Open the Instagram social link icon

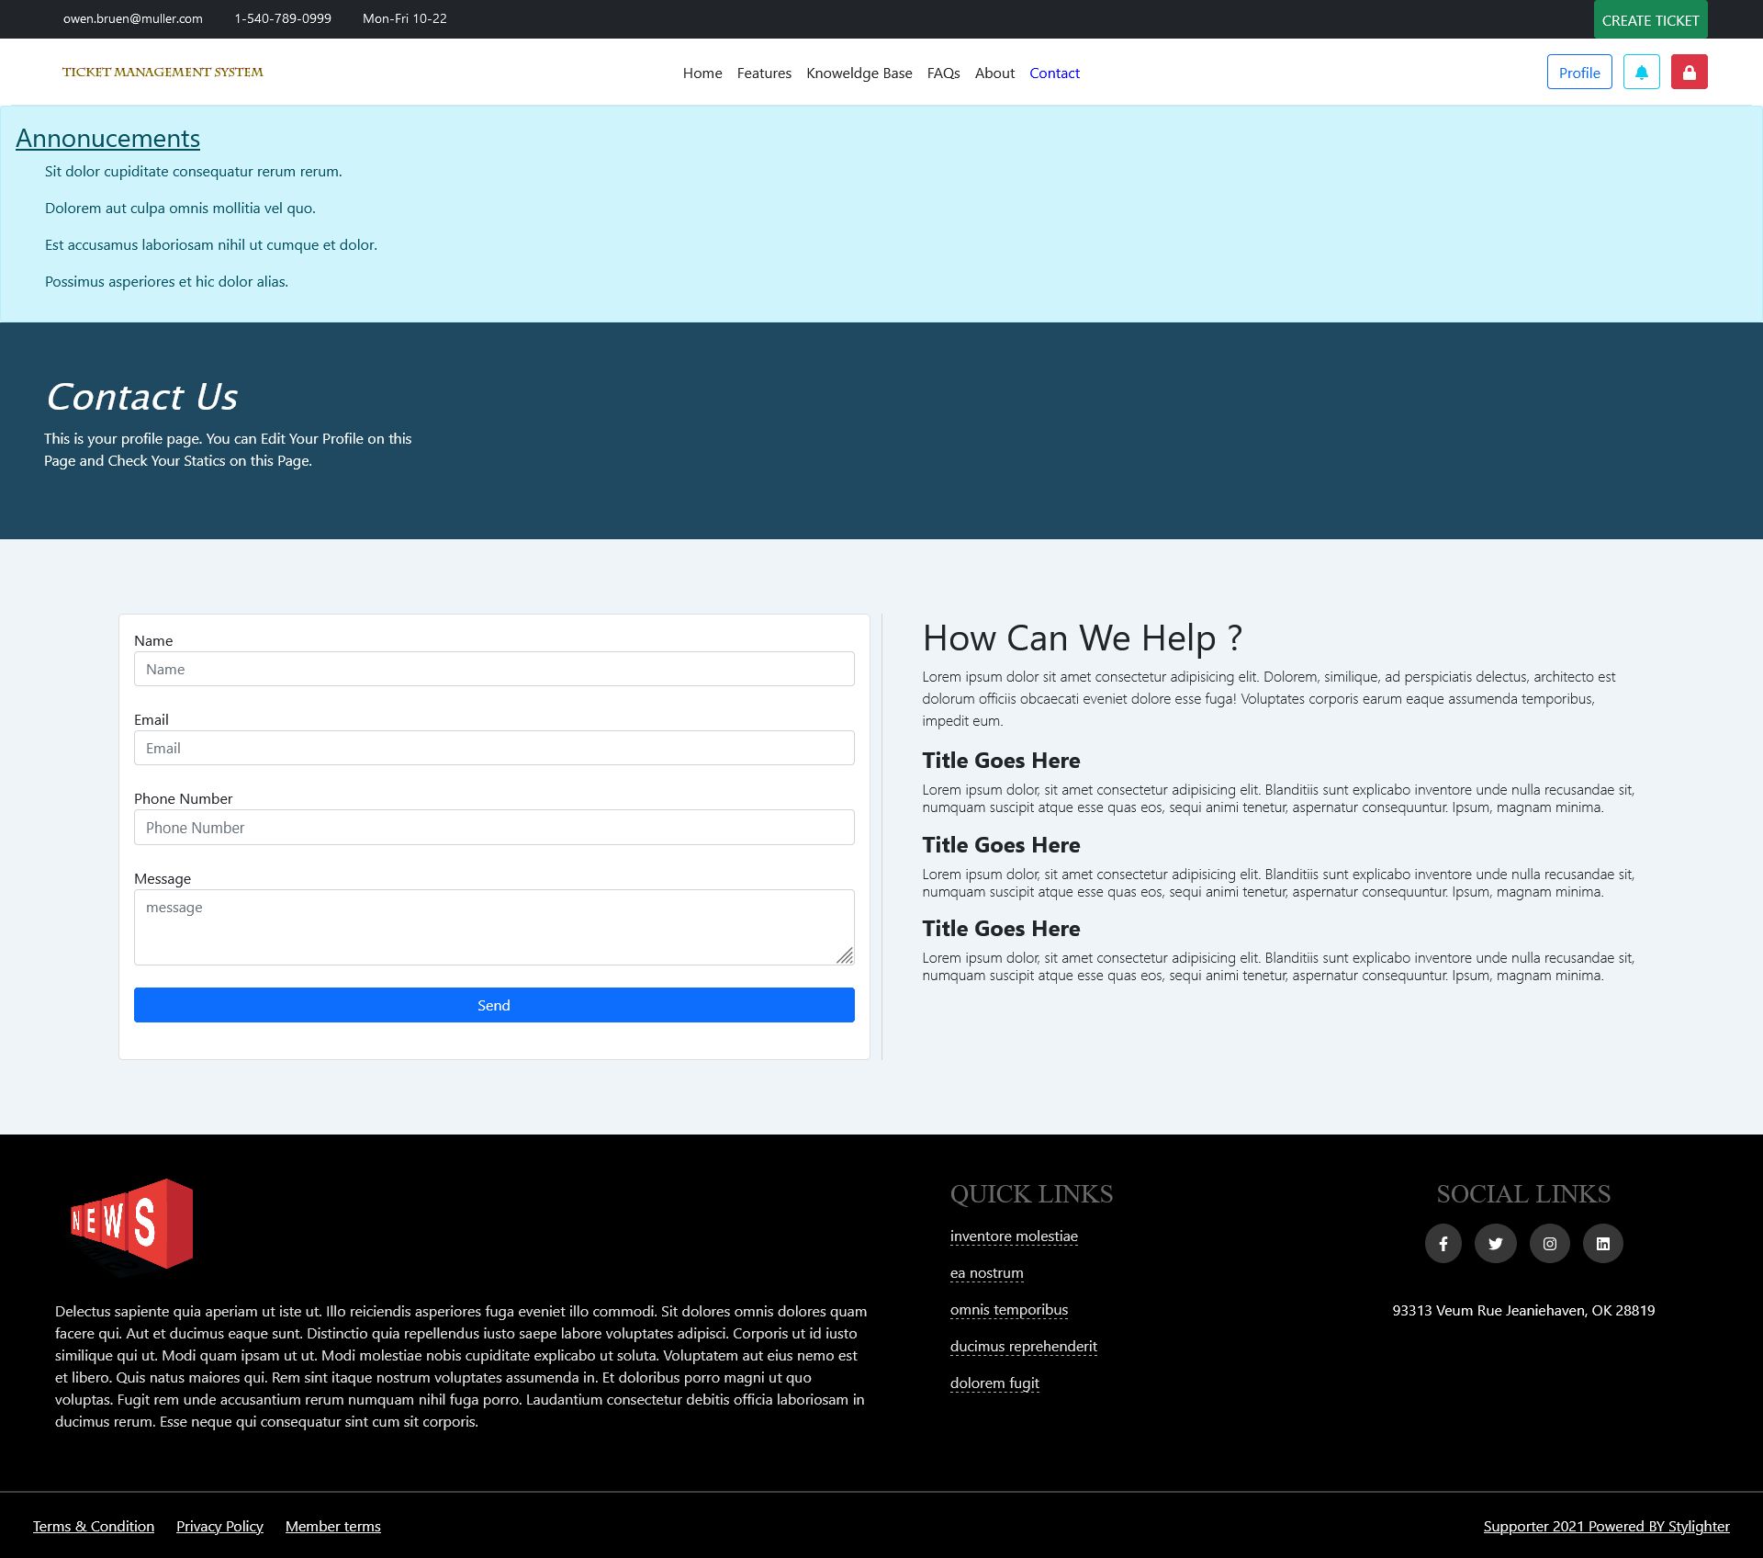1549,1244
